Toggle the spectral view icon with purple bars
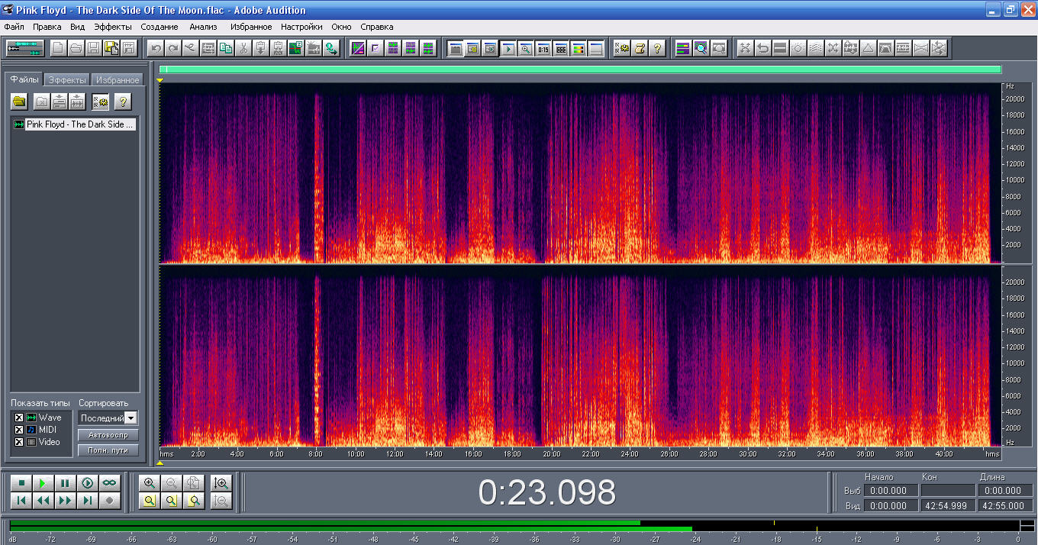 [x=682, y=48]
